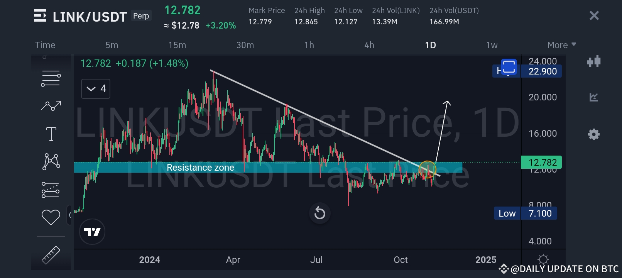The width and height of the screenshot is (622, 278).
Task: Reset the chart view with the undo button
Action: click(320, 213)
